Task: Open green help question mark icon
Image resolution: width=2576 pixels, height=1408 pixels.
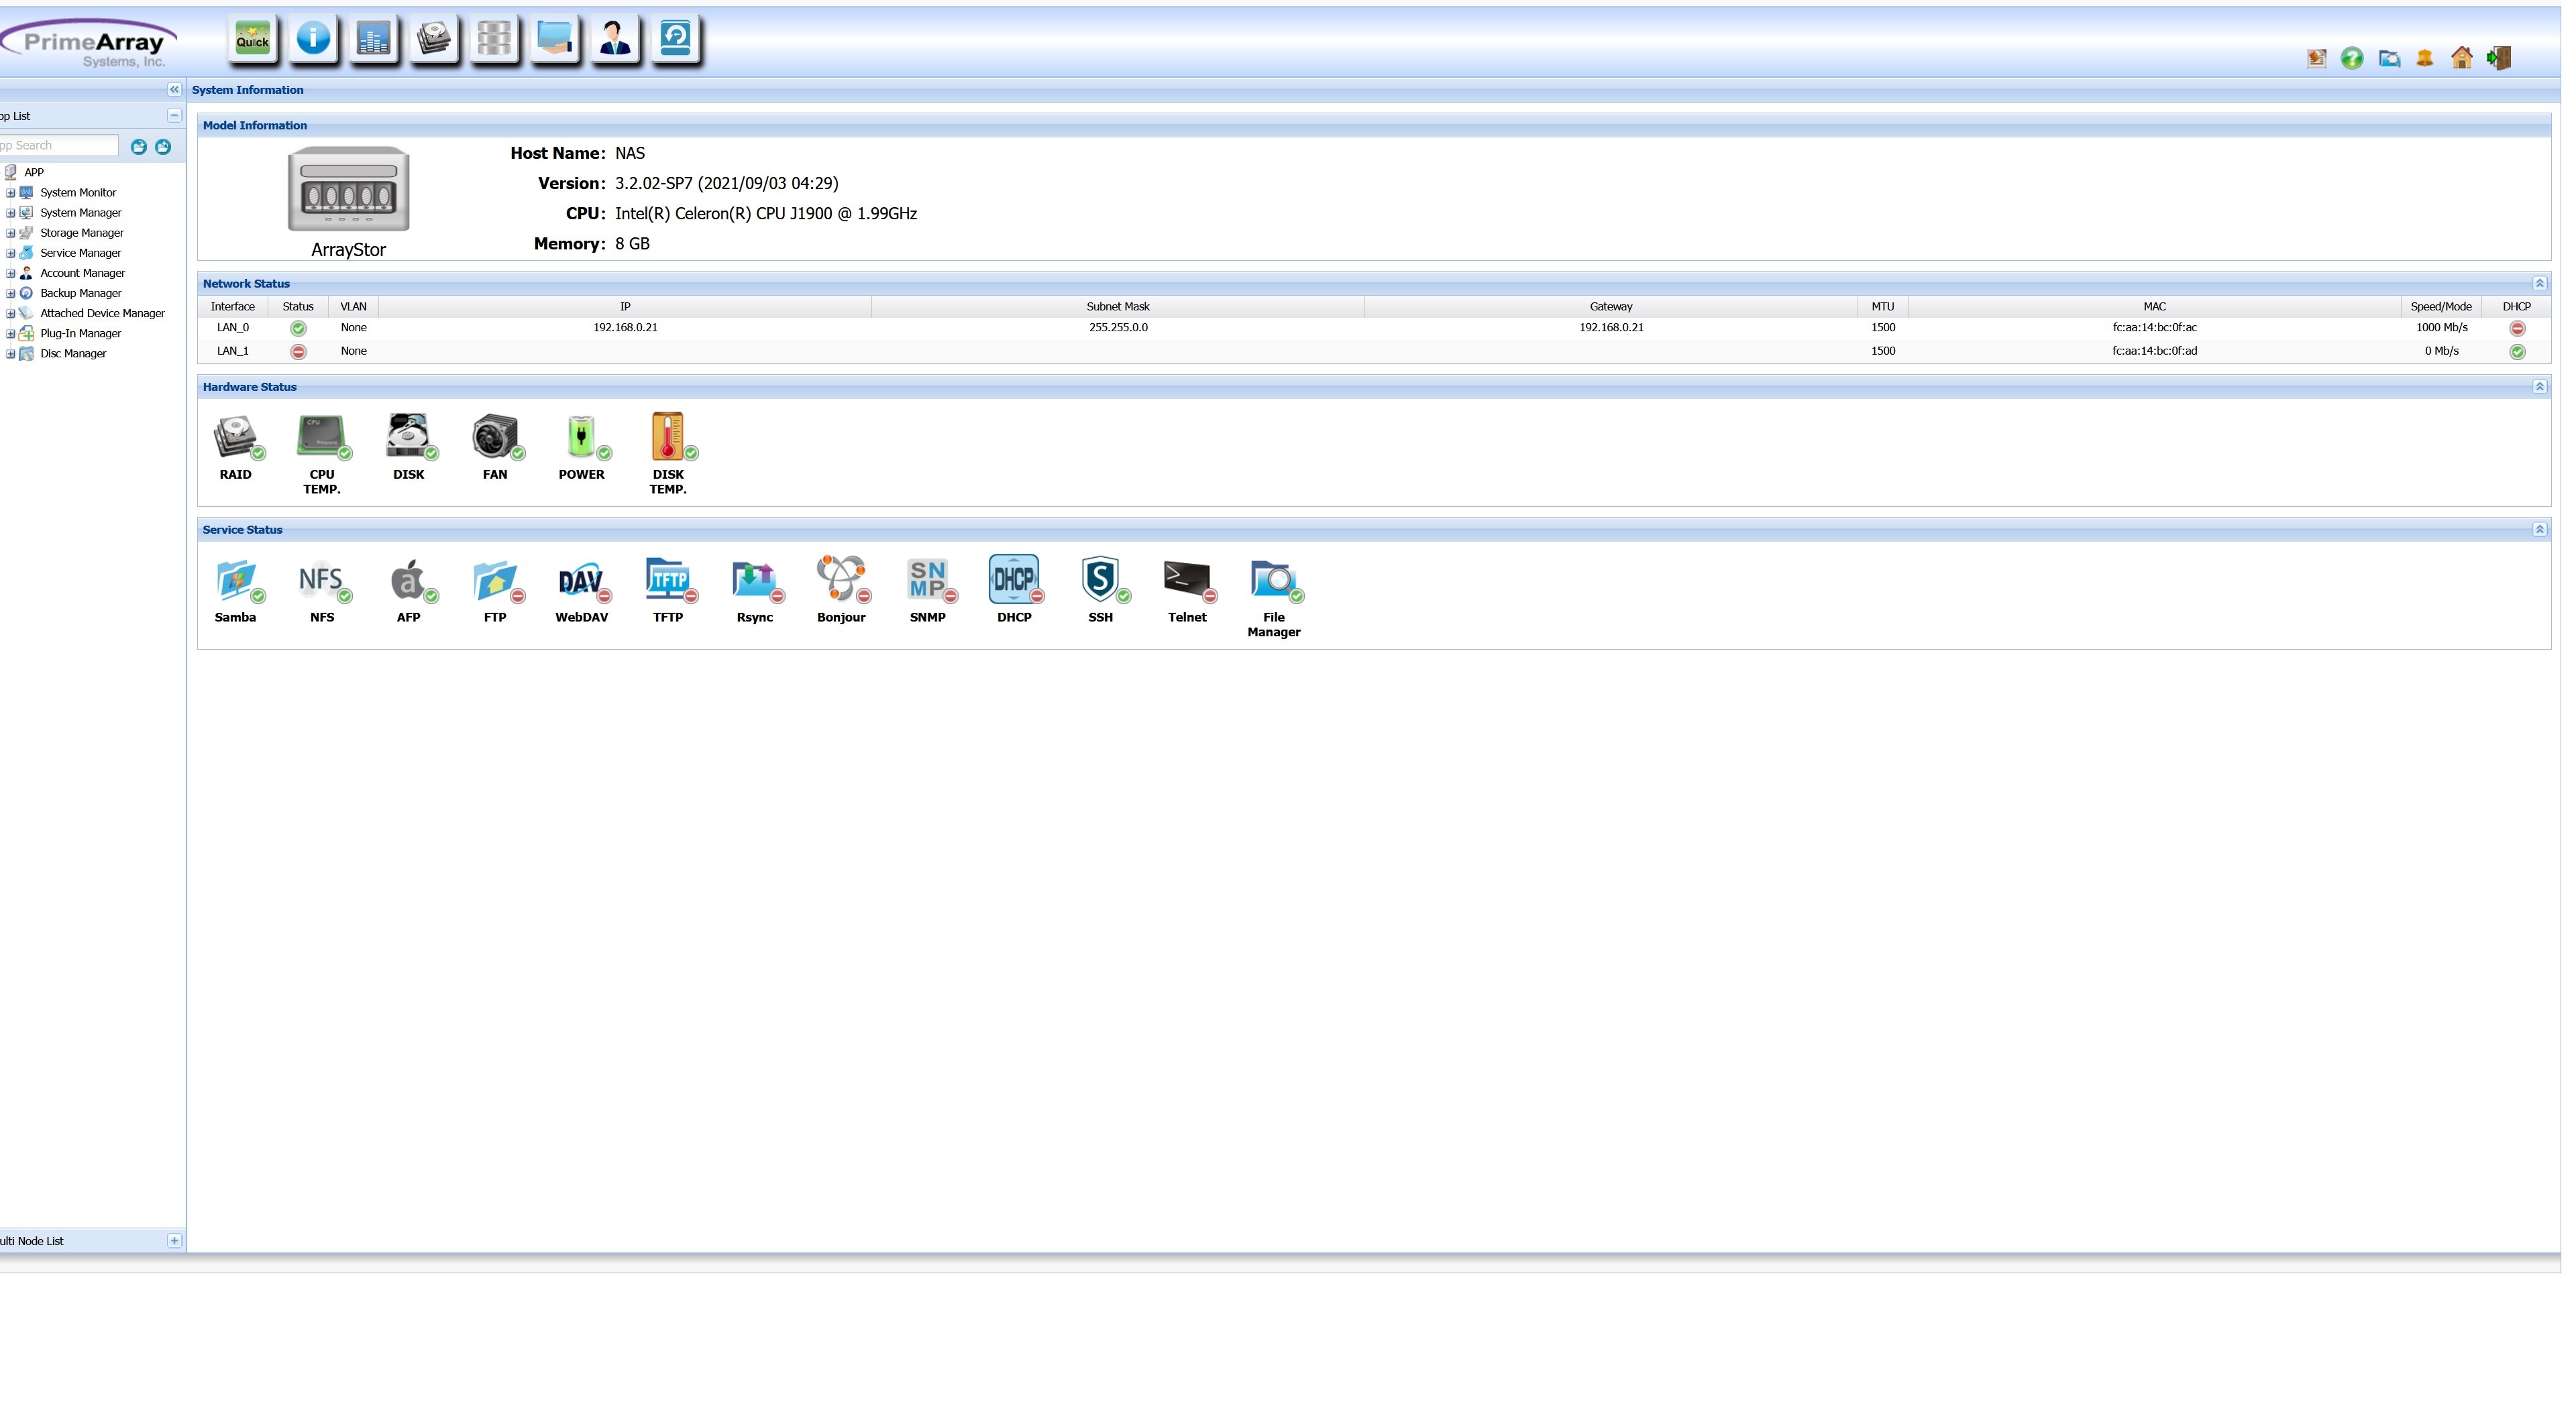Action: point(2352,59)
